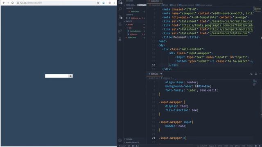Open the notifications bell in status bar
This screenshot has height=147, width=262.
260,146
